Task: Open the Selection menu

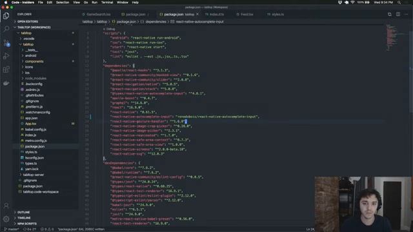Action: click(x=63, y=3)
